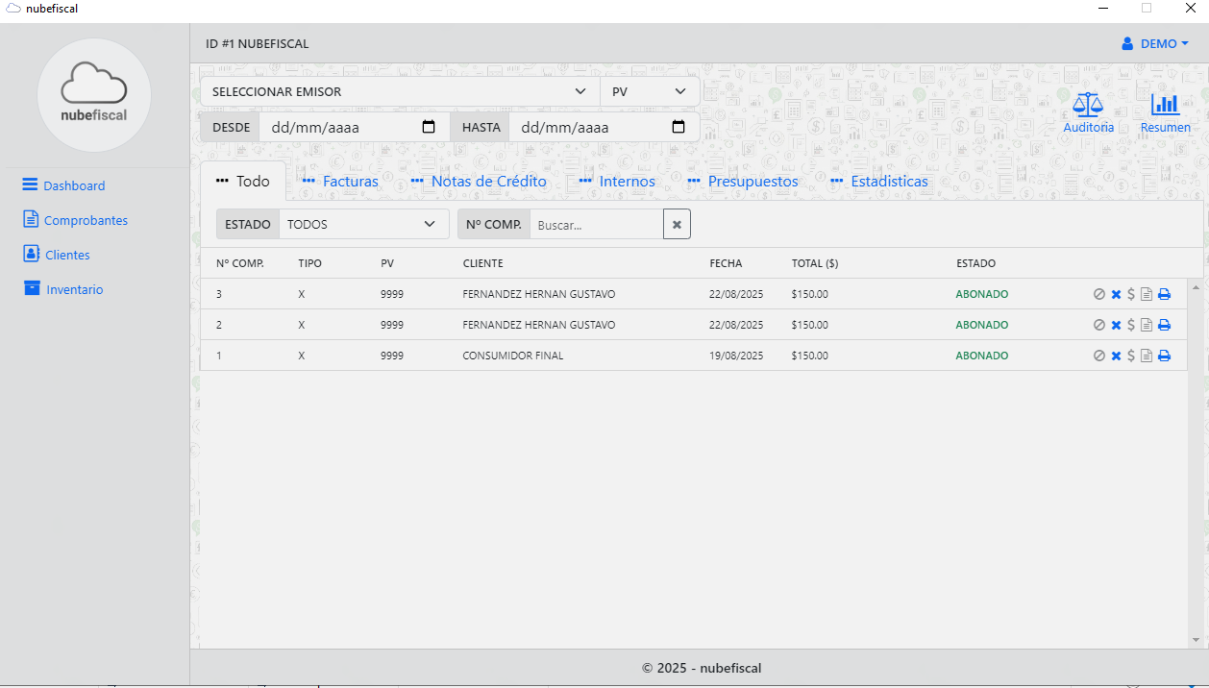
Task: Click the dollar sign icon for comprobante 1
Action: (x=1131, y=356)
